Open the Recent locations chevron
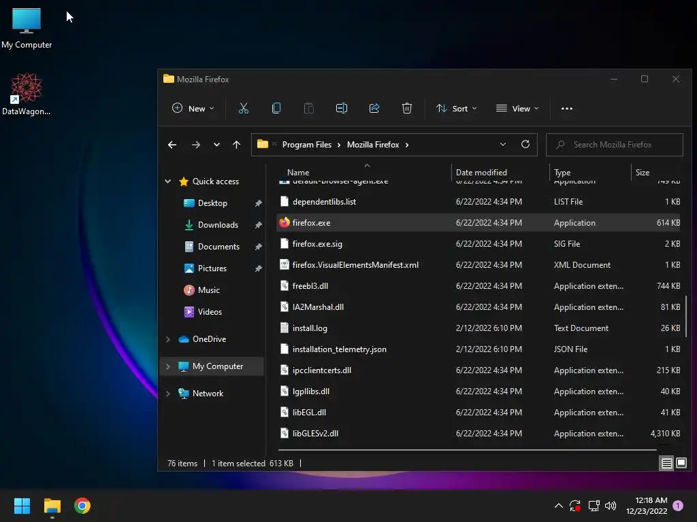The image size is (697, 522). point(216,145)
